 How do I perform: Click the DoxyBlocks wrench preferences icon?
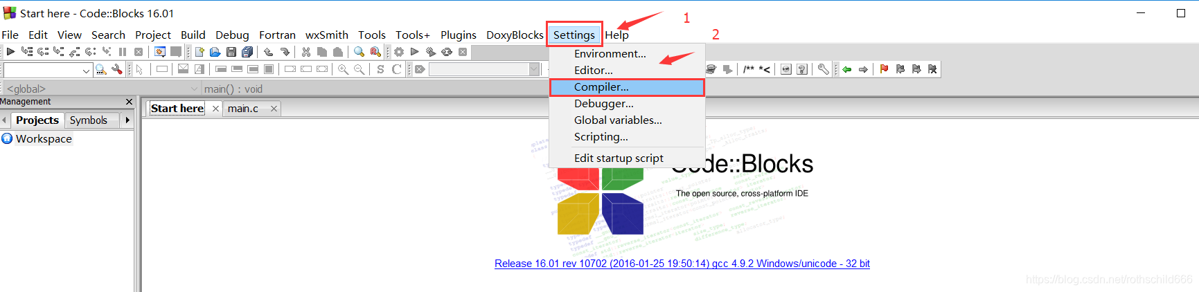tap(823, 69)
